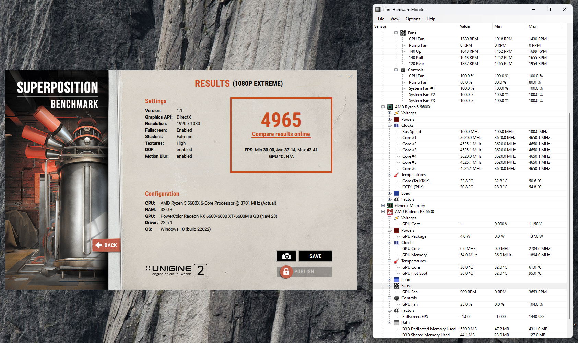Select the System Fan #2 row

(470, 95)
